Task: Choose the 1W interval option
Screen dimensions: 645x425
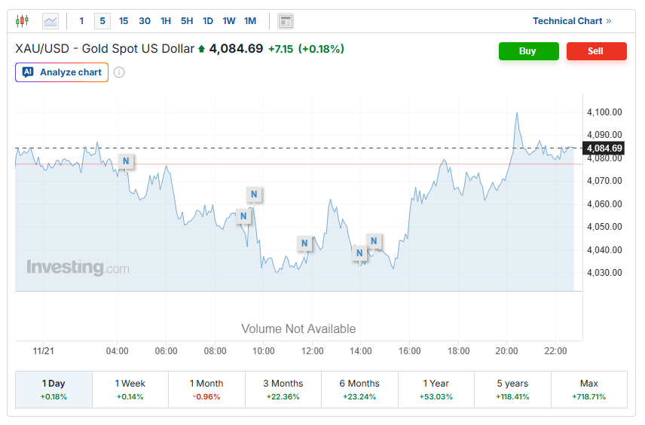Action: coord(229,21)
